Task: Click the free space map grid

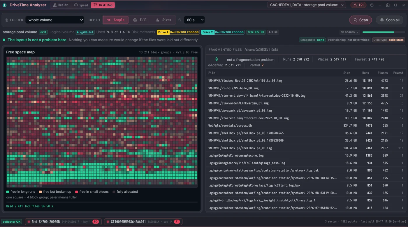Action: 102,122
